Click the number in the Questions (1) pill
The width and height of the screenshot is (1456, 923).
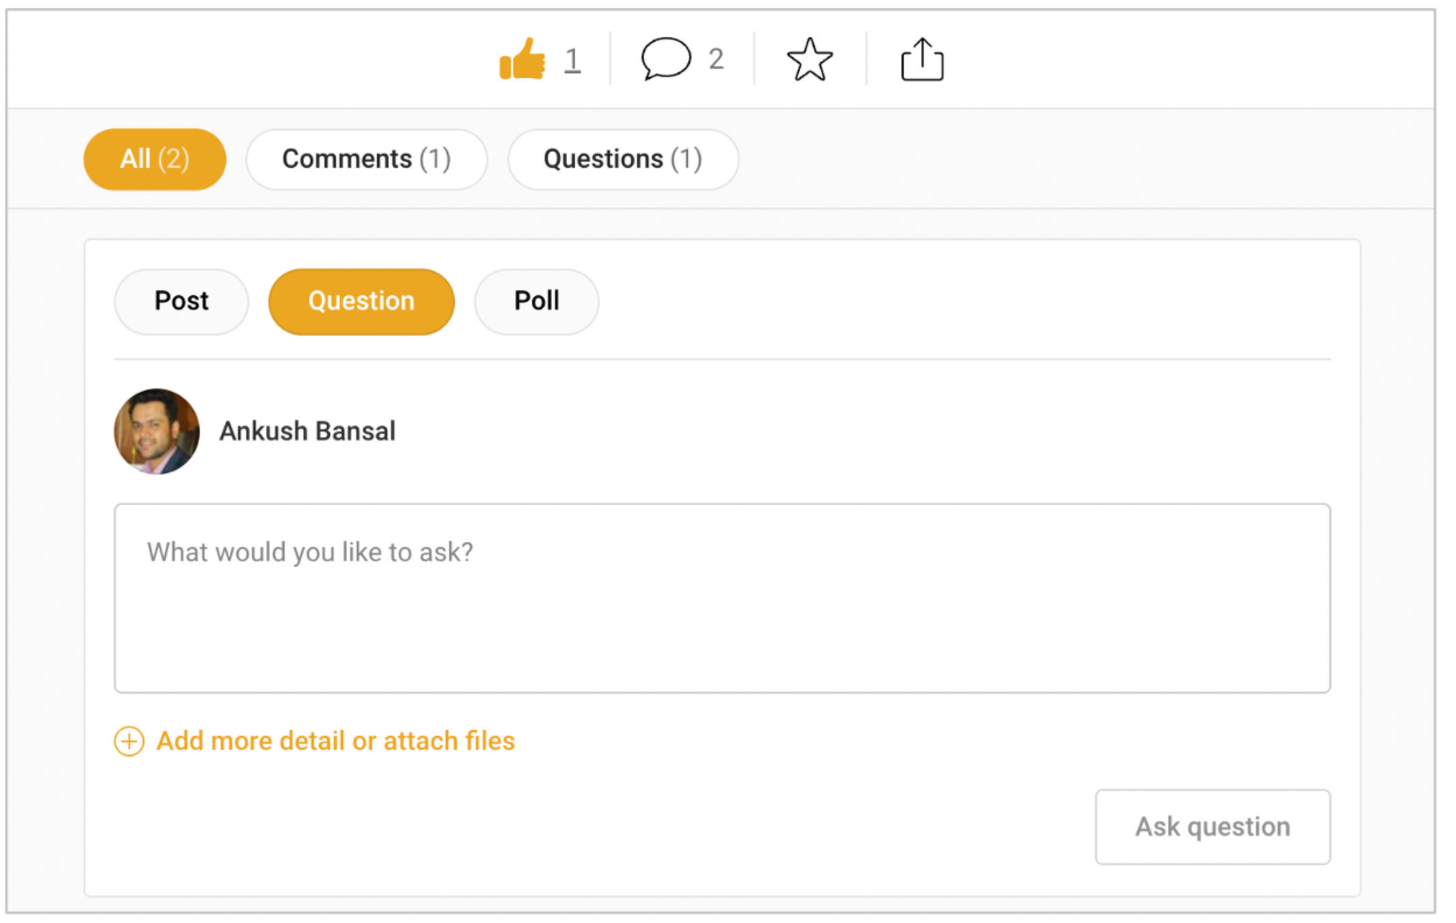click(x=686, y=160)
